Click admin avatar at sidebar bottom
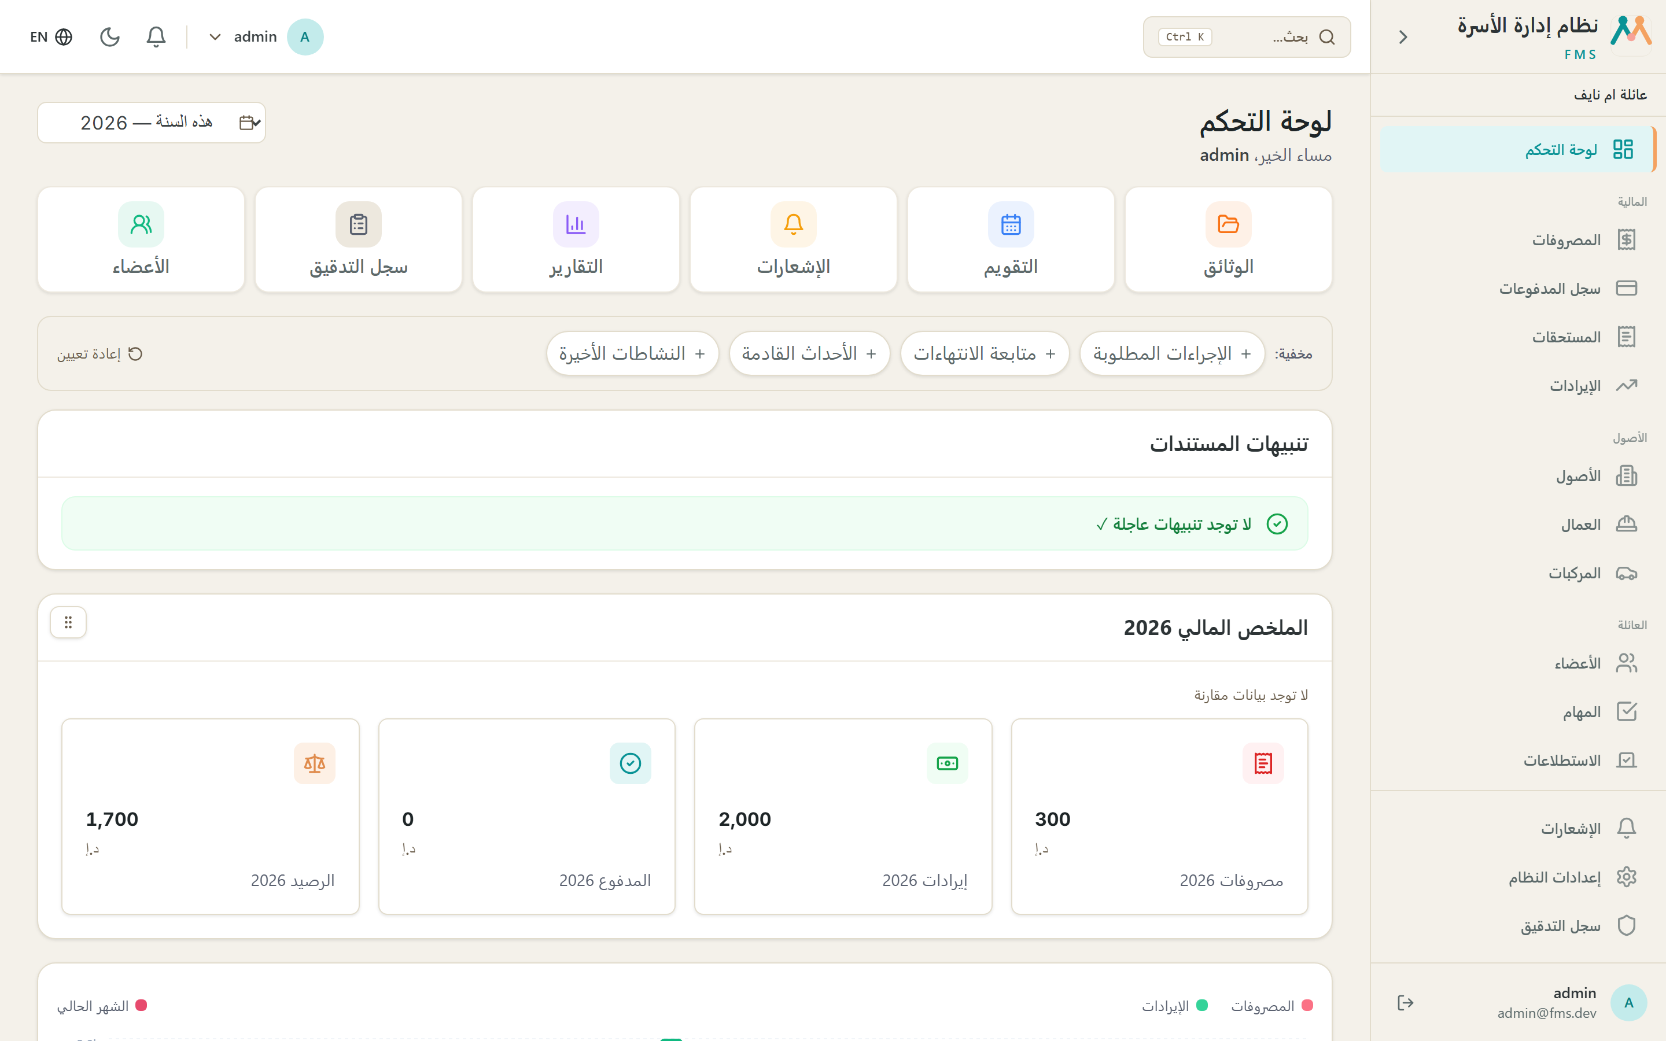 click(x=1628, y=1002)
